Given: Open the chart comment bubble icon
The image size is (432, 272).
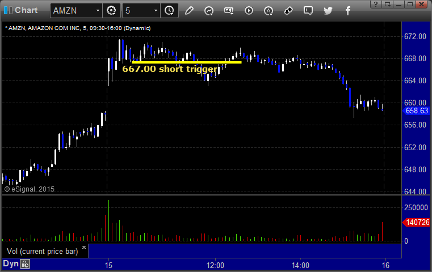Looking at the screenshot, I should 308,11.
